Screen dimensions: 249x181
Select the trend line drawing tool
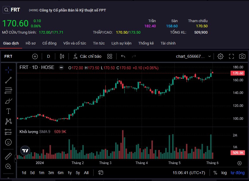[x=8, y=80]
